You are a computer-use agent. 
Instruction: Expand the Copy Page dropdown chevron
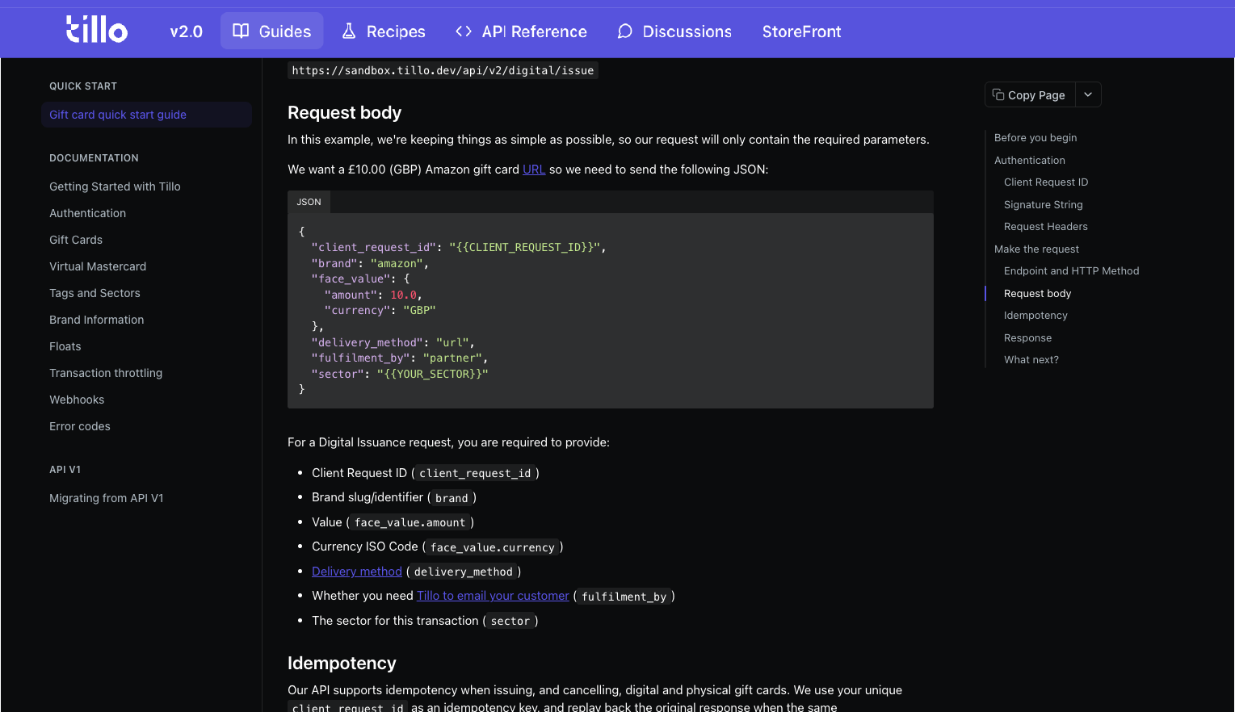1088,94
